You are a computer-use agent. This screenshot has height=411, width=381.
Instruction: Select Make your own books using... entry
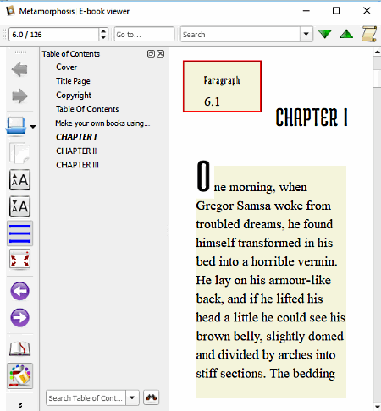coord(102,123)
